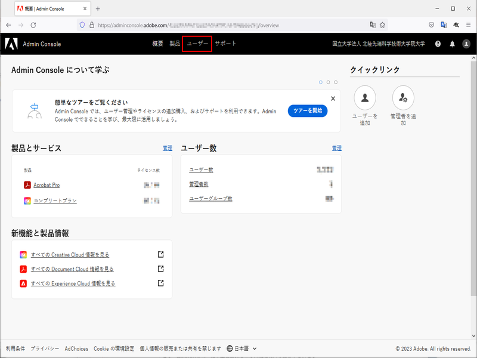Screen dimensions: 477x358
Task: Click the tour signpost illustration icon
Action: point(35,111)
